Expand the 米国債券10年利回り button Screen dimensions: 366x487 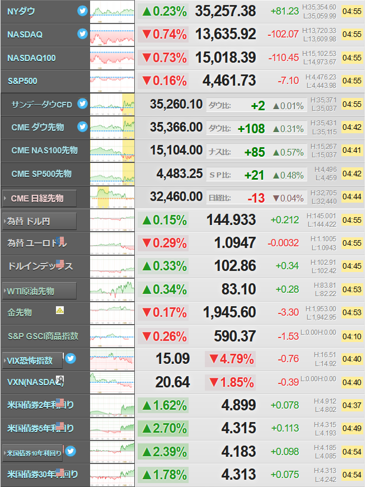(x=32, y=453)
